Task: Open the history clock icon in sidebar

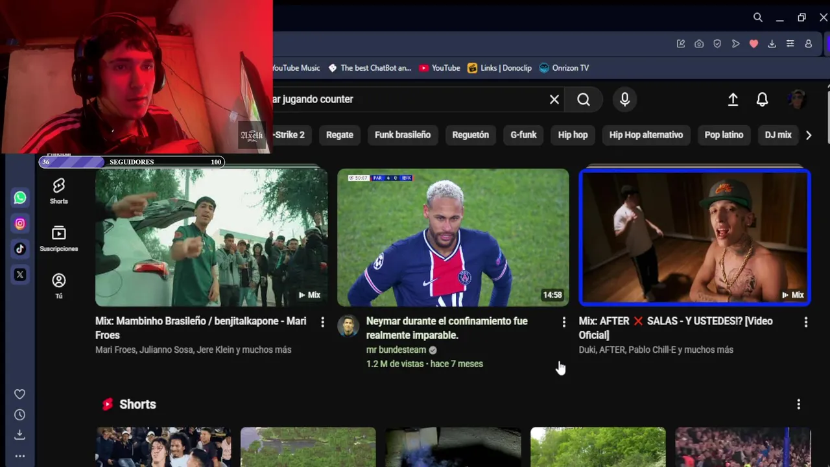Action: [x=20, y=414]
